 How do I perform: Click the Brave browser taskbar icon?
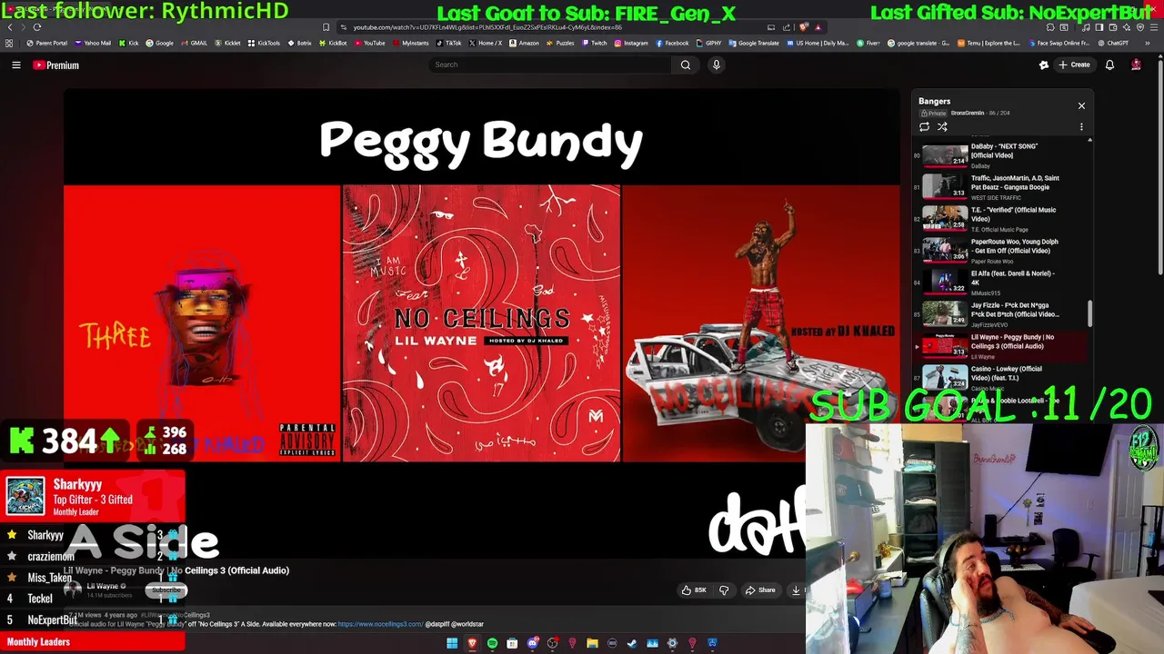tap(472, 643)
